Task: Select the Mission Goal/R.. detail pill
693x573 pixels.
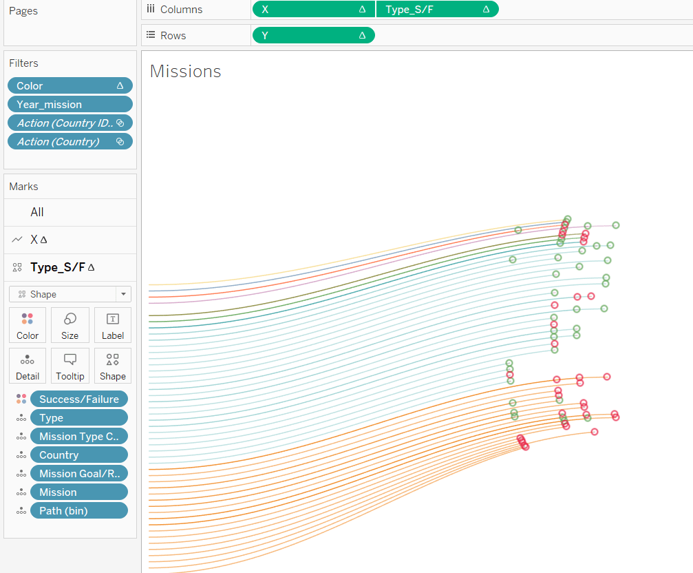Action: click(78, 474)
